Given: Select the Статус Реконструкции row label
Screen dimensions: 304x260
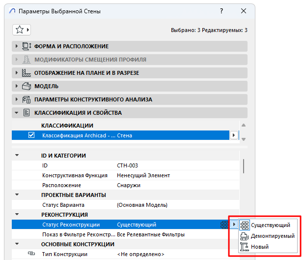Looking at the screenshot, I should click(71, 225).
